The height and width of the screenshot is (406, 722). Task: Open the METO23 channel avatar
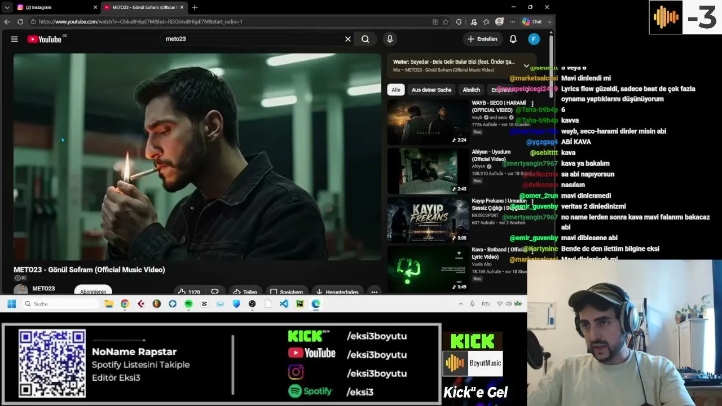21,289
